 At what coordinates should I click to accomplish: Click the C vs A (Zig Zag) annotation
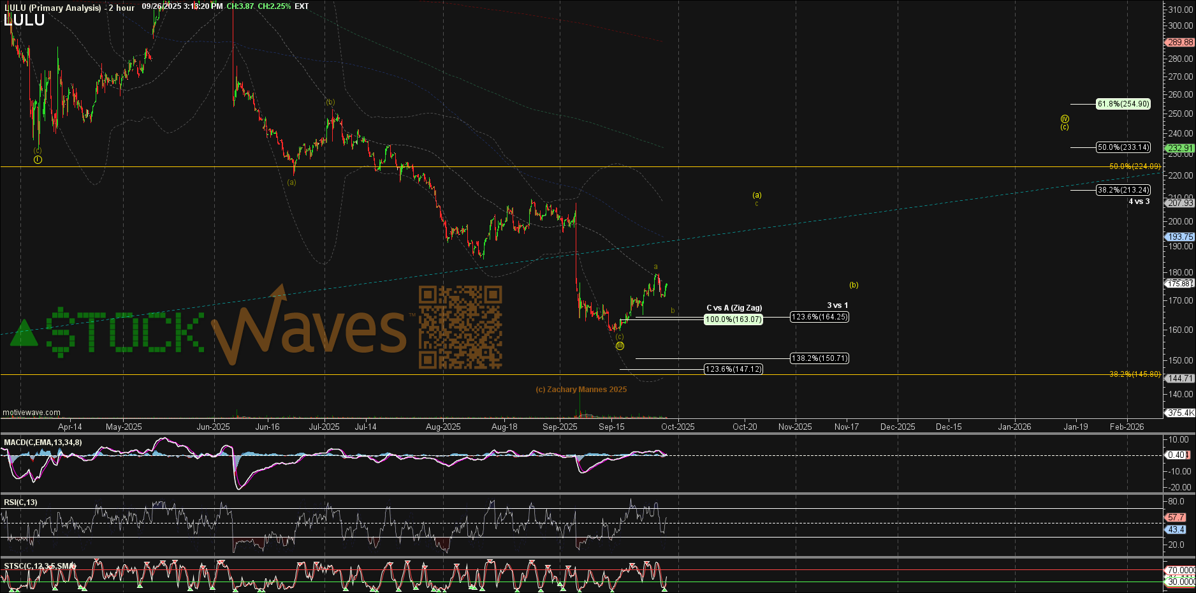click(x=734, y=308)
